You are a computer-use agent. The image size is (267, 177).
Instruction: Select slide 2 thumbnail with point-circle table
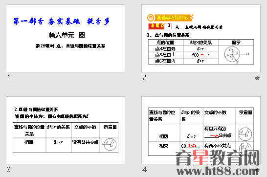[x=201, y=38]
